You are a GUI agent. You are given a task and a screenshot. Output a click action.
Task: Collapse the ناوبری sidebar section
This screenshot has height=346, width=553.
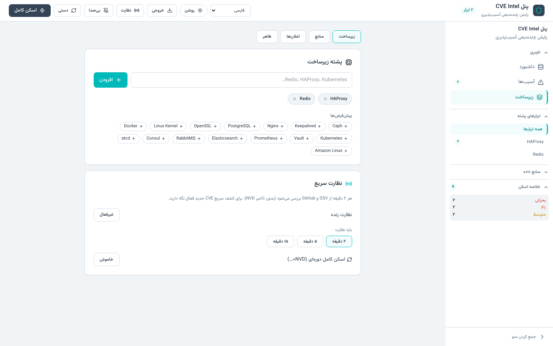tap(499, 52)
